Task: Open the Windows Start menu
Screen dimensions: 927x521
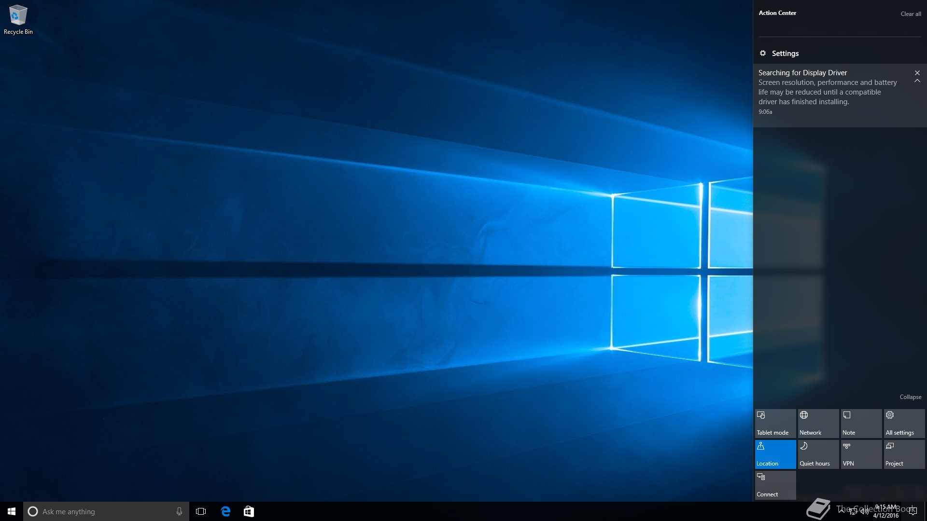Action: pyautogui.click(x=12, y=511)
